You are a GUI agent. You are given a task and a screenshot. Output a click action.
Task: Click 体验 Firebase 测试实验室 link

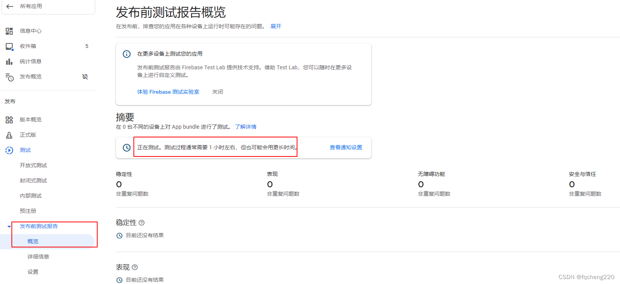pyautogui.click(x=168, y=92)
